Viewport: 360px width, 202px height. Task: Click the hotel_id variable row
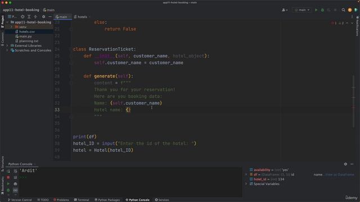click(x=267, y=179)
